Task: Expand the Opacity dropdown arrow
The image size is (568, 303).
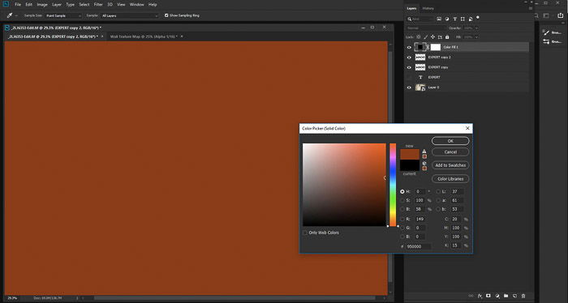Action: (x=476, y=28)
